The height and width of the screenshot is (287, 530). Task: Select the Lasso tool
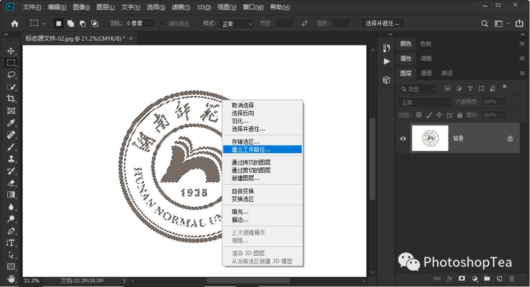coord(11,74)
